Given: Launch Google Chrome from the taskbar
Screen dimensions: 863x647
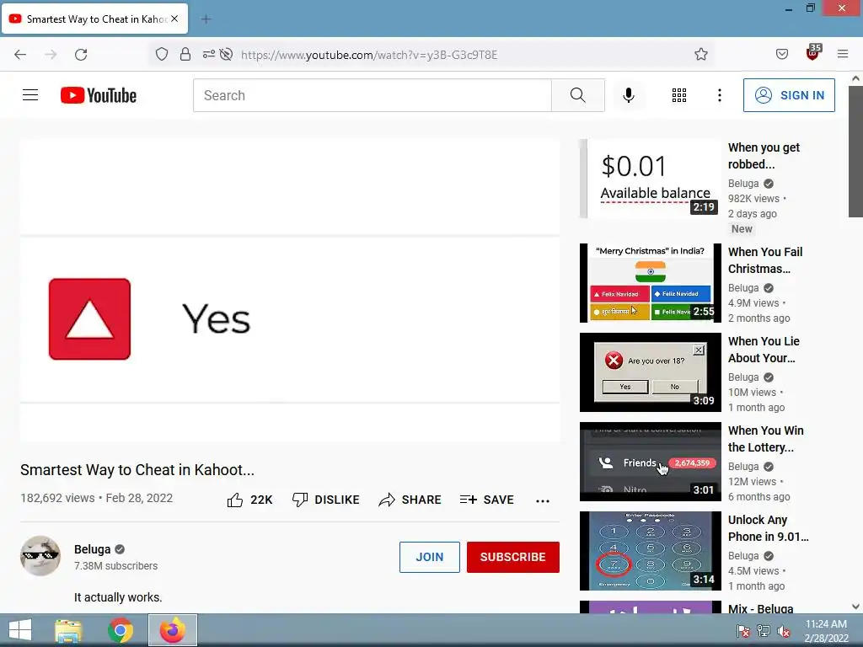Looking at the screenshot, I should [x=121, y=630].
